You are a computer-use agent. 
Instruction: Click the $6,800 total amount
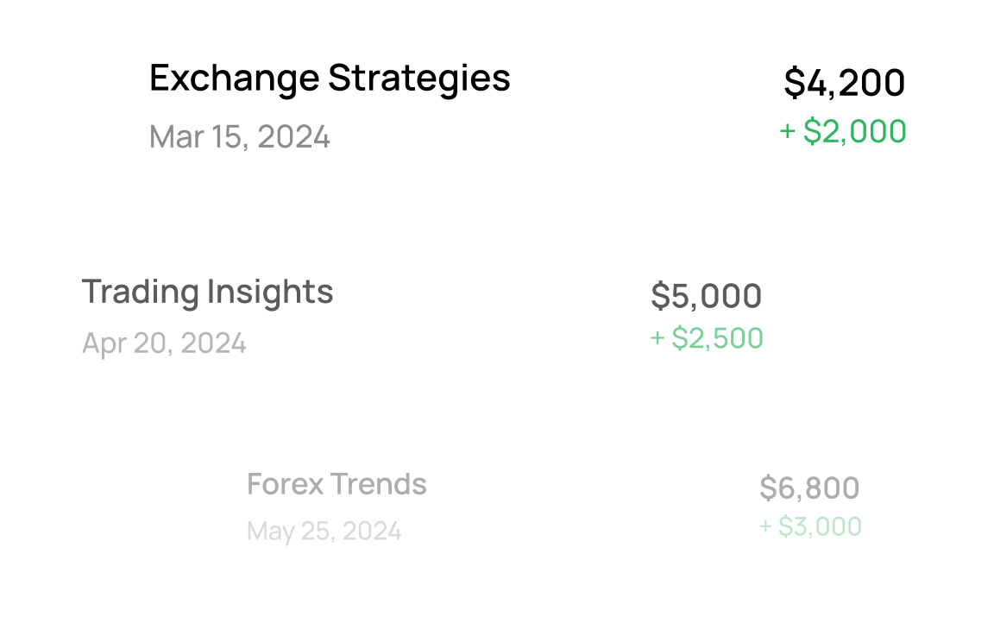click(x=809, y=488)
